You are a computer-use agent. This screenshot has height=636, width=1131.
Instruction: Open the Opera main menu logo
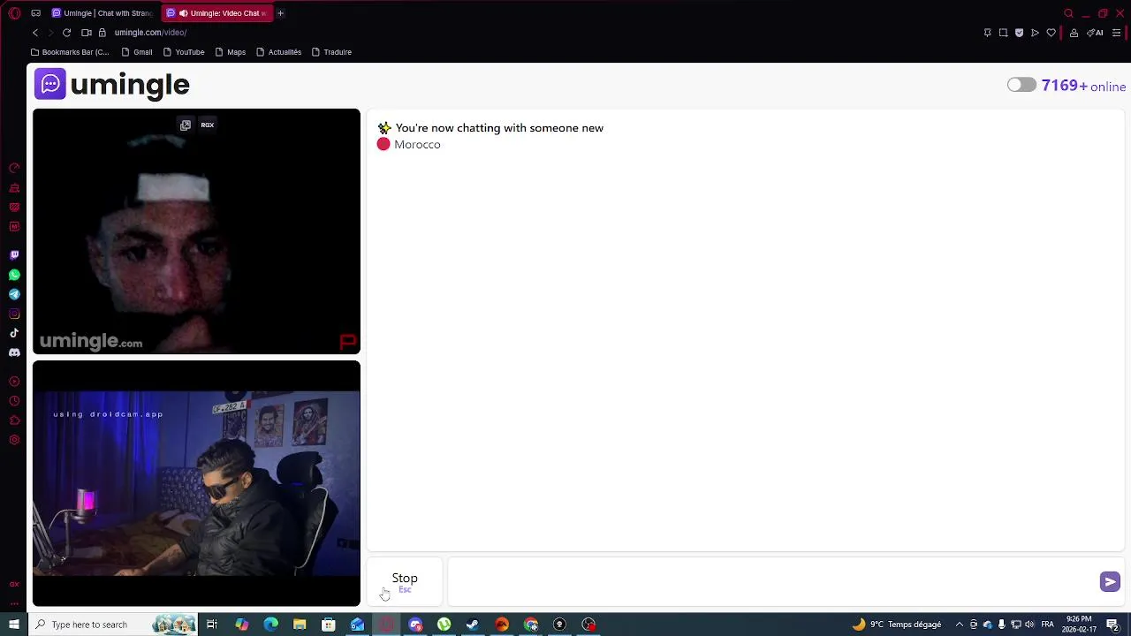pos(14,13)
